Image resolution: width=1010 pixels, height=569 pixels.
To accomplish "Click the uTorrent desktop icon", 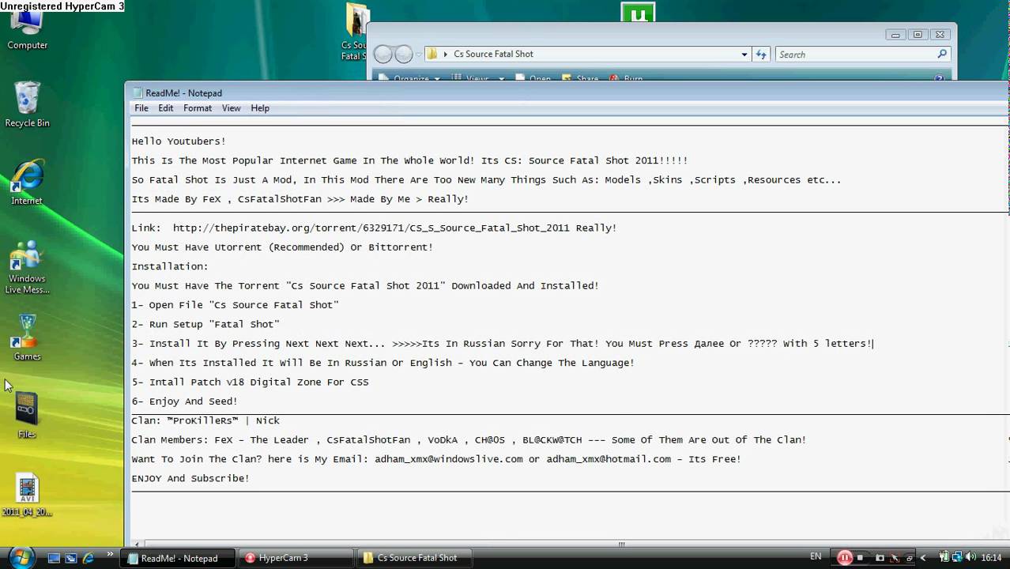I will (638, 12).
